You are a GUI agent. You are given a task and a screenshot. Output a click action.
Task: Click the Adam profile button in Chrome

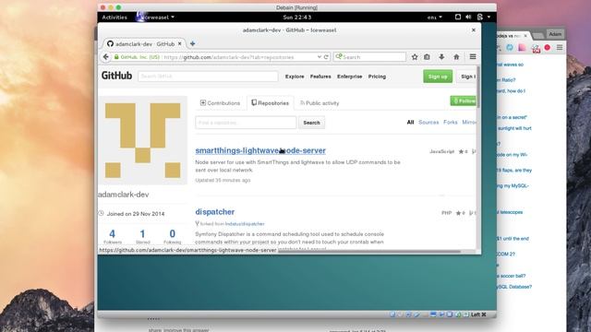pyautogui.click(x=555, y=34)
